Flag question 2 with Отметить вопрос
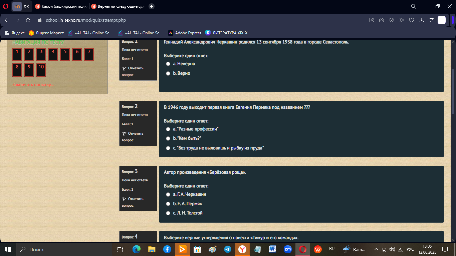The image size is (456, 256). pyautogui.click(x=133, y=137)
